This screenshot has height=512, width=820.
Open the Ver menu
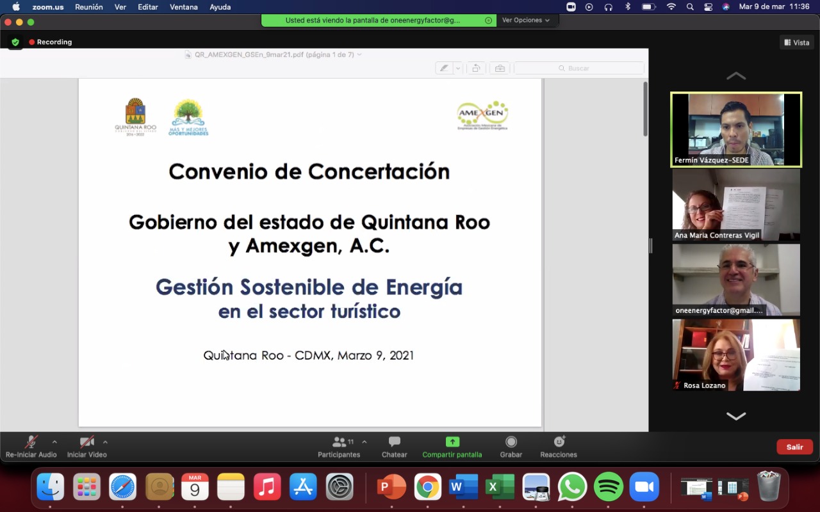click(x=120, y=7)
